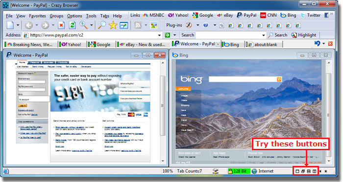Open the undo closed-tab dropdown arrow
The height and width of the screenshot is (182, 343).
coord(324,43)
